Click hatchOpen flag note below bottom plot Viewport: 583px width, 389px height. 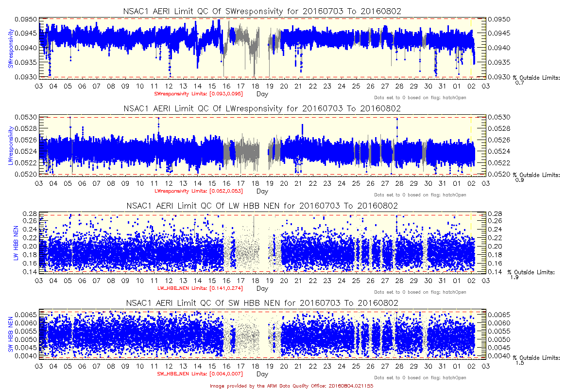pos(420,378)
